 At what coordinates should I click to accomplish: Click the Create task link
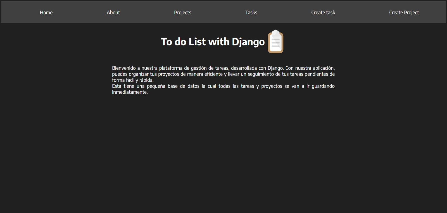323,13
